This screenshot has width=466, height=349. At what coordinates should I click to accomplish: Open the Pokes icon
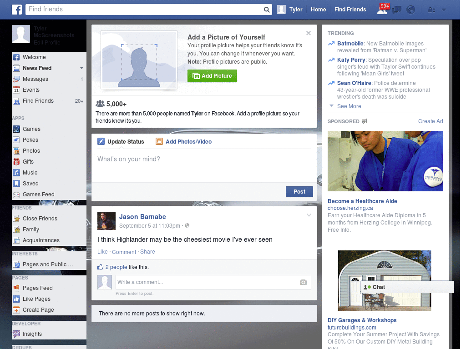click(16, 140)
